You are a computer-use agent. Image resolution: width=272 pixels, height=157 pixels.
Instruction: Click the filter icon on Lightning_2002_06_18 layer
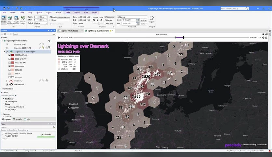pos(49,48)
